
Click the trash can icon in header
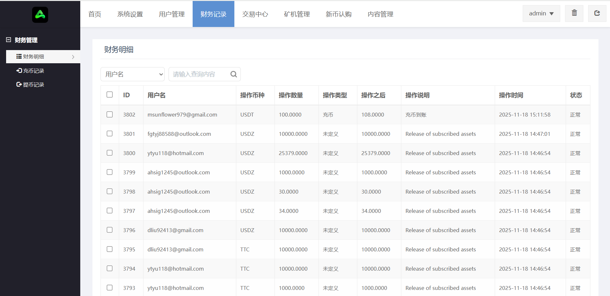(574, 13)
